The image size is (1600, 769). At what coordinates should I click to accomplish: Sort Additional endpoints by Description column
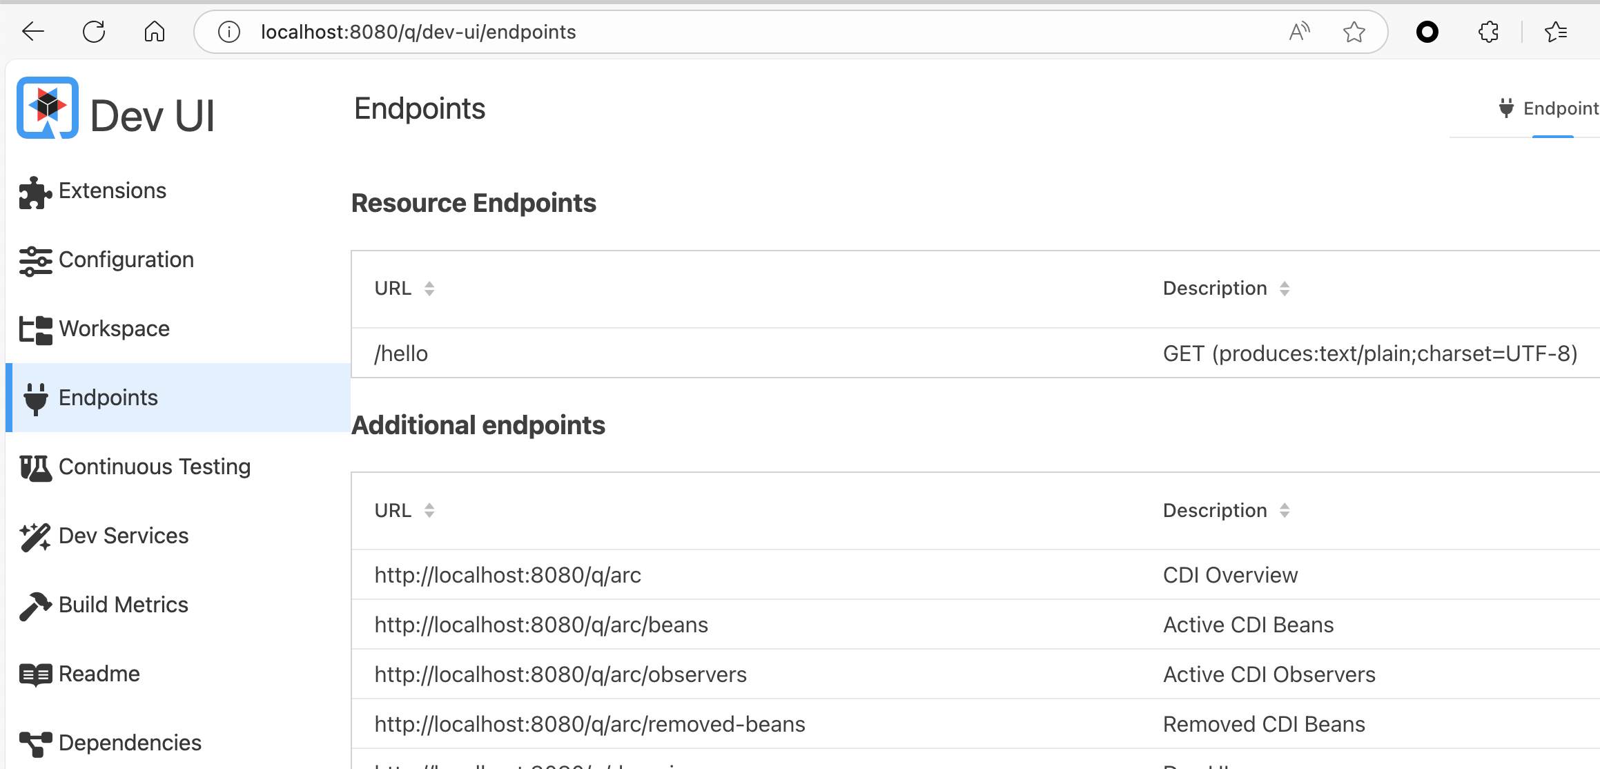(1284, 511)
